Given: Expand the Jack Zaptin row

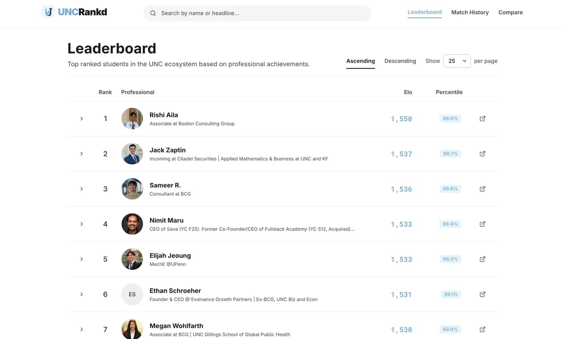Looking at the screenshot, I should pyautogui.click(x=81, y=154).
